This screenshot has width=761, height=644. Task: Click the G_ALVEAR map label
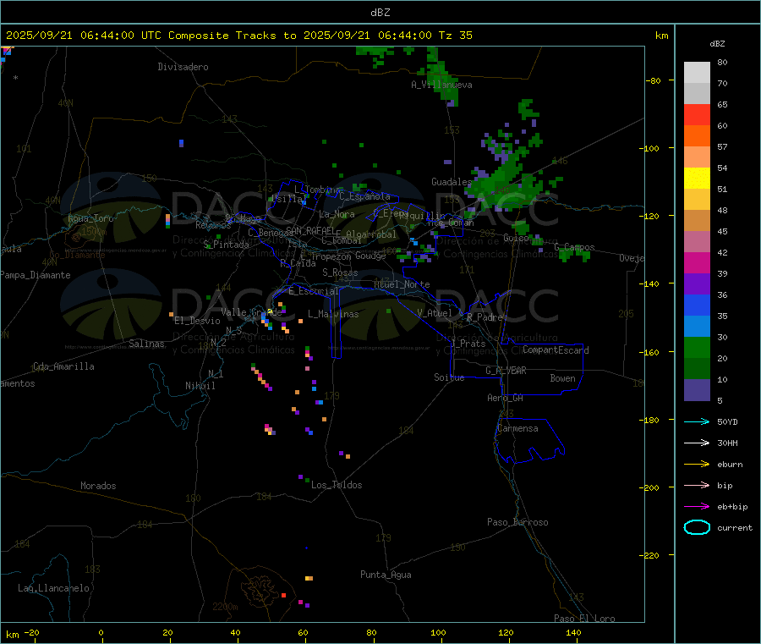tap(506, 371)
